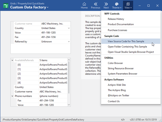Click the Country label in top grid

click(19, 28)
